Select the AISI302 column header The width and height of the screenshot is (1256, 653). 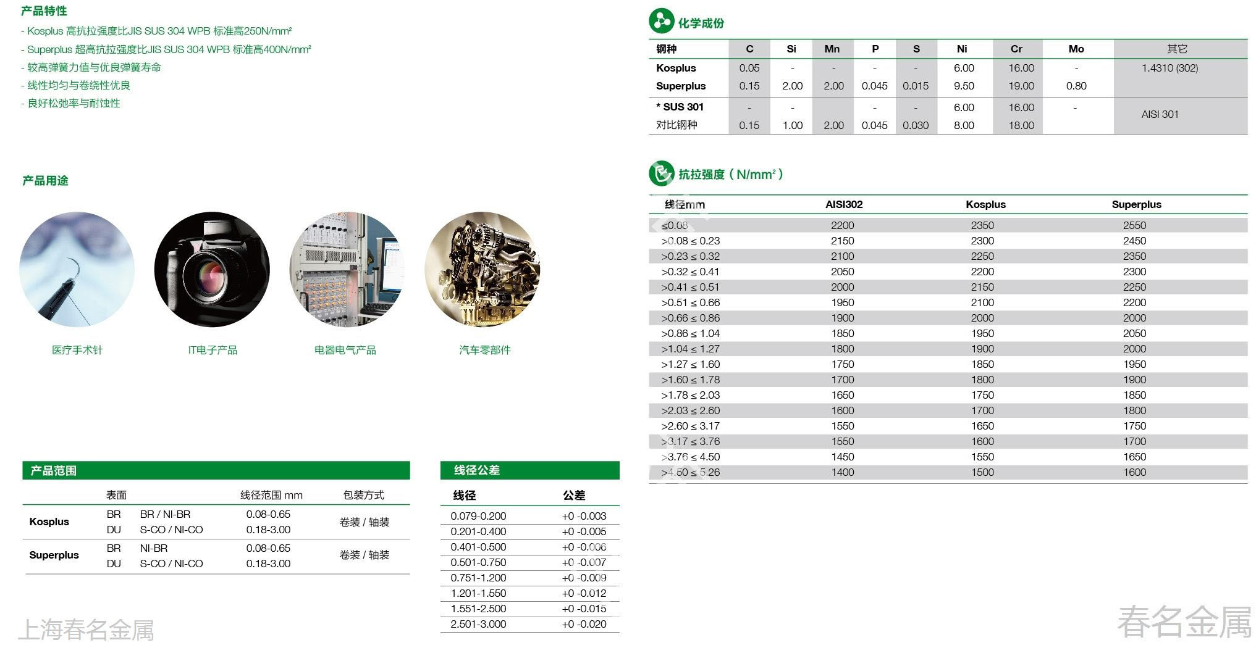844,204
